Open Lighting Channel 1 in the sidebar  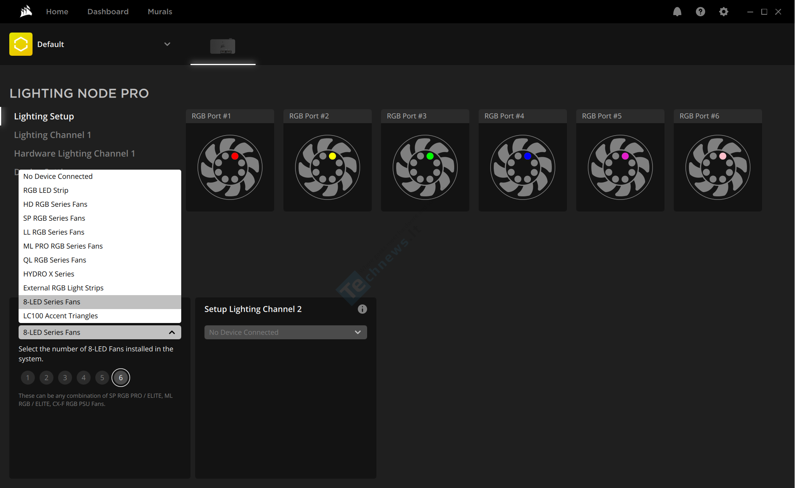[53, 135]
